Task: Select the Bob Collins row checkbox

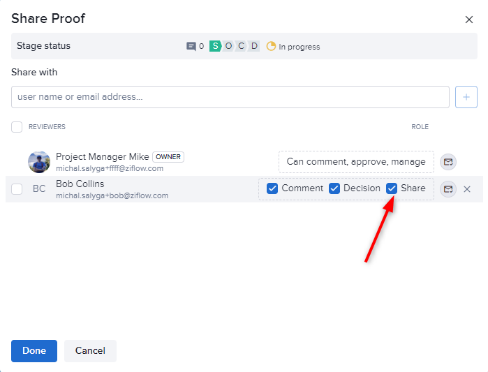Action: point(17,189)
